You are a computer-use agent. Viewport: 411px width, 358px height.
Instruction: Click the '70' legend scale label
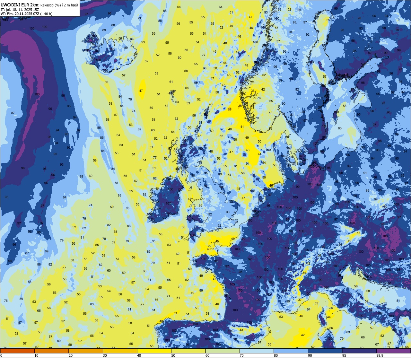click(242, 355)
